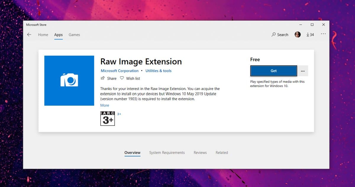Open the Games tab
Image resolution: width=355 pixels, height=187 pixels.
pos(74,35)
